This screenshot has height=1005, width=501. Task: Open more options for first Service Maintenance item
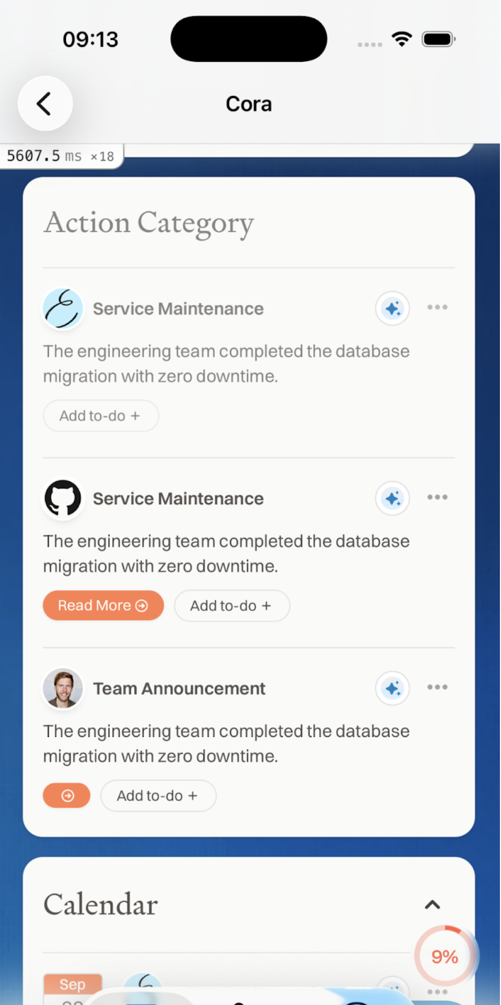(x=437, y=307)
